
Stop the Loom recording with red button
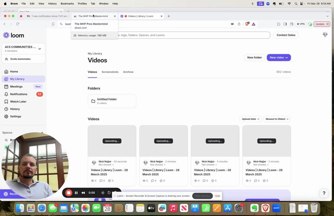pyautogui.click(x=68, y=193)
